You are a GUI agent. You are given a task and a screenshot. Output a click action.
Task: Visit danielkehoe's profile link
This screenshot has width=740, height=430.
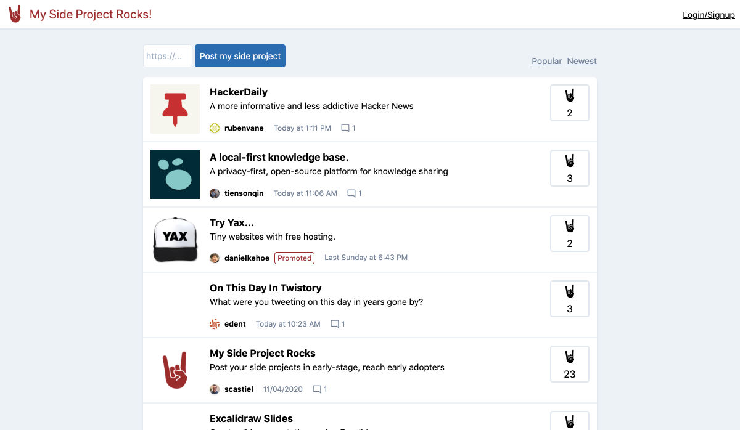coord(247,258)
